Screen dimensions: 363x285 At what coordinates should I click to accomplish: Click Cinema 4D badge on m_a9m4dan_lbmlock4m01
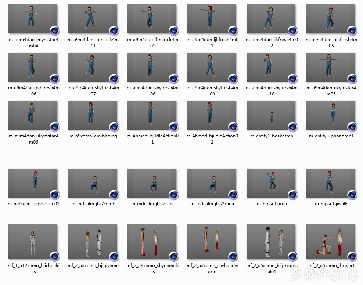coord(114,31)
